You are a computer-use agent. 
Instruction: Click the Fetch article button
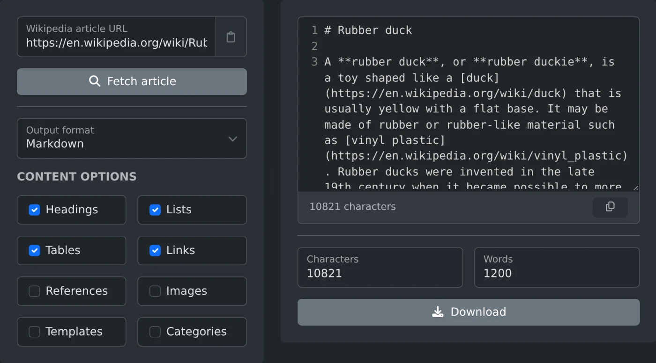point(132,81)
